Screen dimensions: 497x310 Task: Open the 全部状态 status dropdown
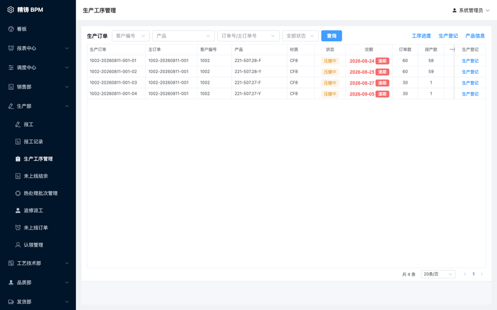click(x=300, y=36)
